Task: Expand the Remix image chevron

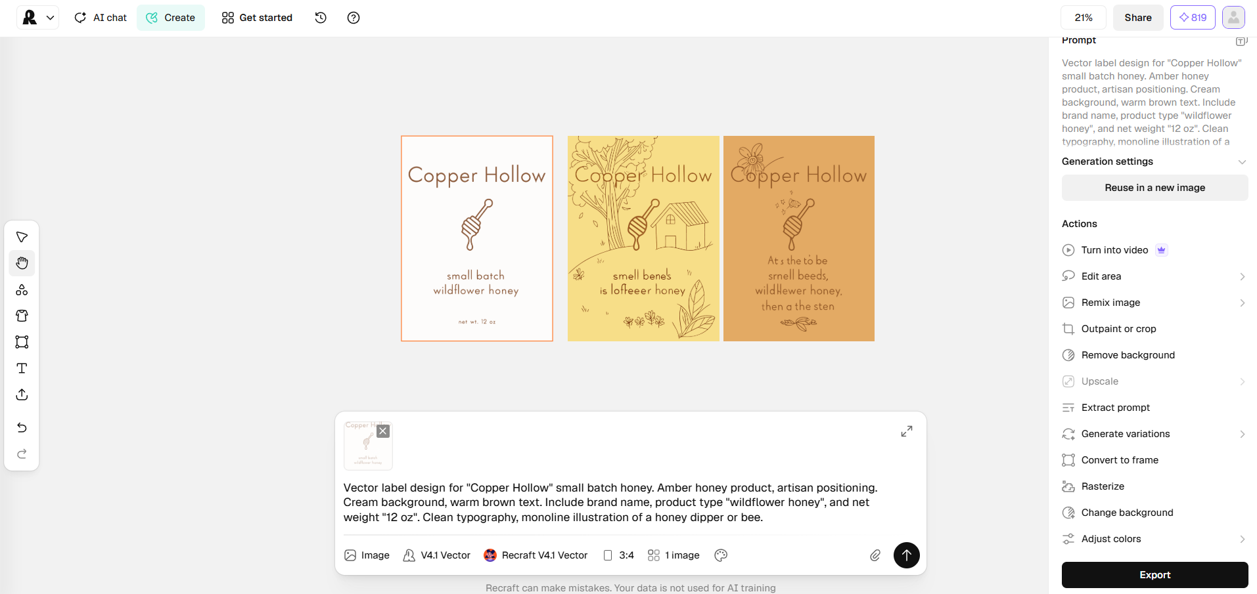Action: point(1242,303)
